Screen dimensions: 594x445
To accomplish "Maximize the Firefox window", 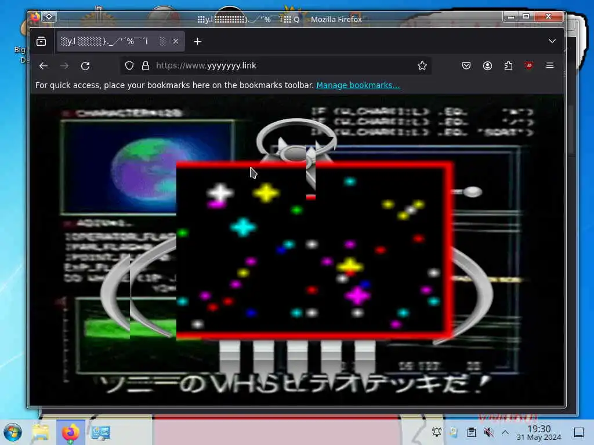I will click(526, 16).
